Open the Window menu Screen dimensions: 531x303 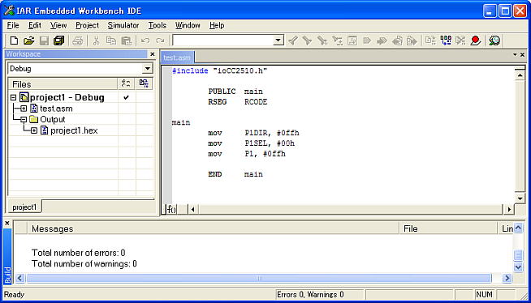(x=188, y=25)
